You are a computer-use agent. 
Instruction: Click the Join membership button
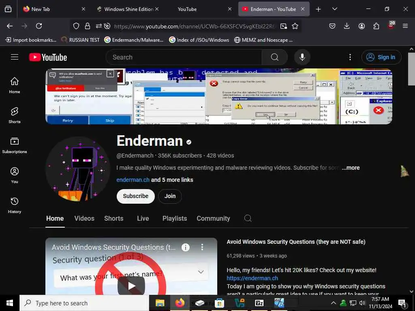(170, 196)
